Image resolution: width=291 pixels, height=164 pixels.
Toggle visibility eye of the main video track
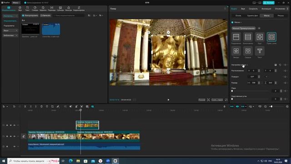tap(10, 136)
